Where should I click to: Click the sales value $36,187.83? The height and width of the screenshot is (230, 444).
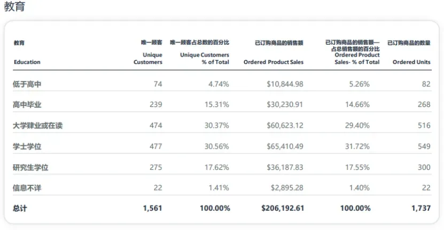tap(285, 167)
